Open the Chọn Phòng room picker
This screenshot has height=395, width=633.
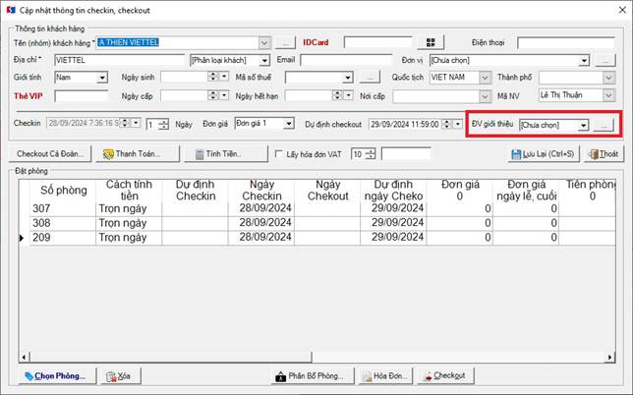click(x=57, y=376)
